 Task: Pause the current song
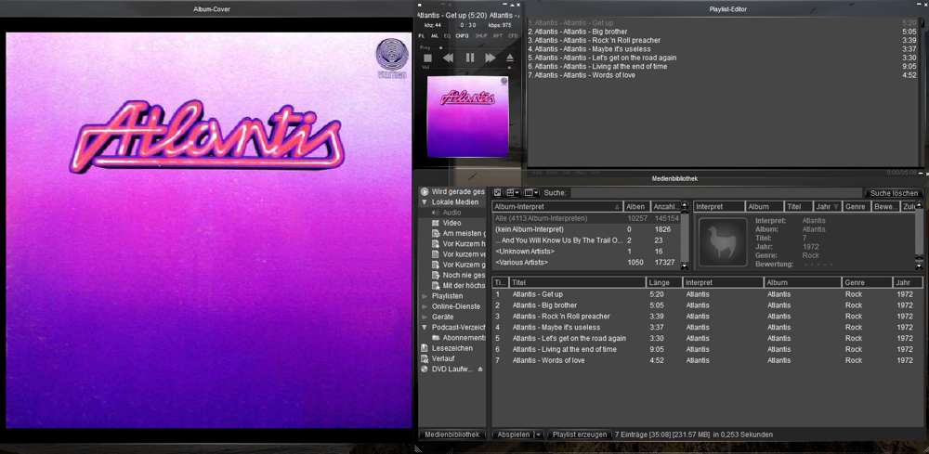click(x=469, y=58)
